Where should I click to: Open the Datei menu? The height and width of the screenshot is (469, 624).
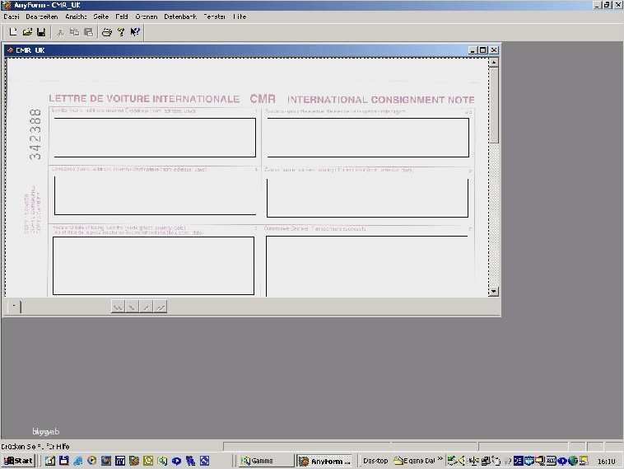[12, 16]
